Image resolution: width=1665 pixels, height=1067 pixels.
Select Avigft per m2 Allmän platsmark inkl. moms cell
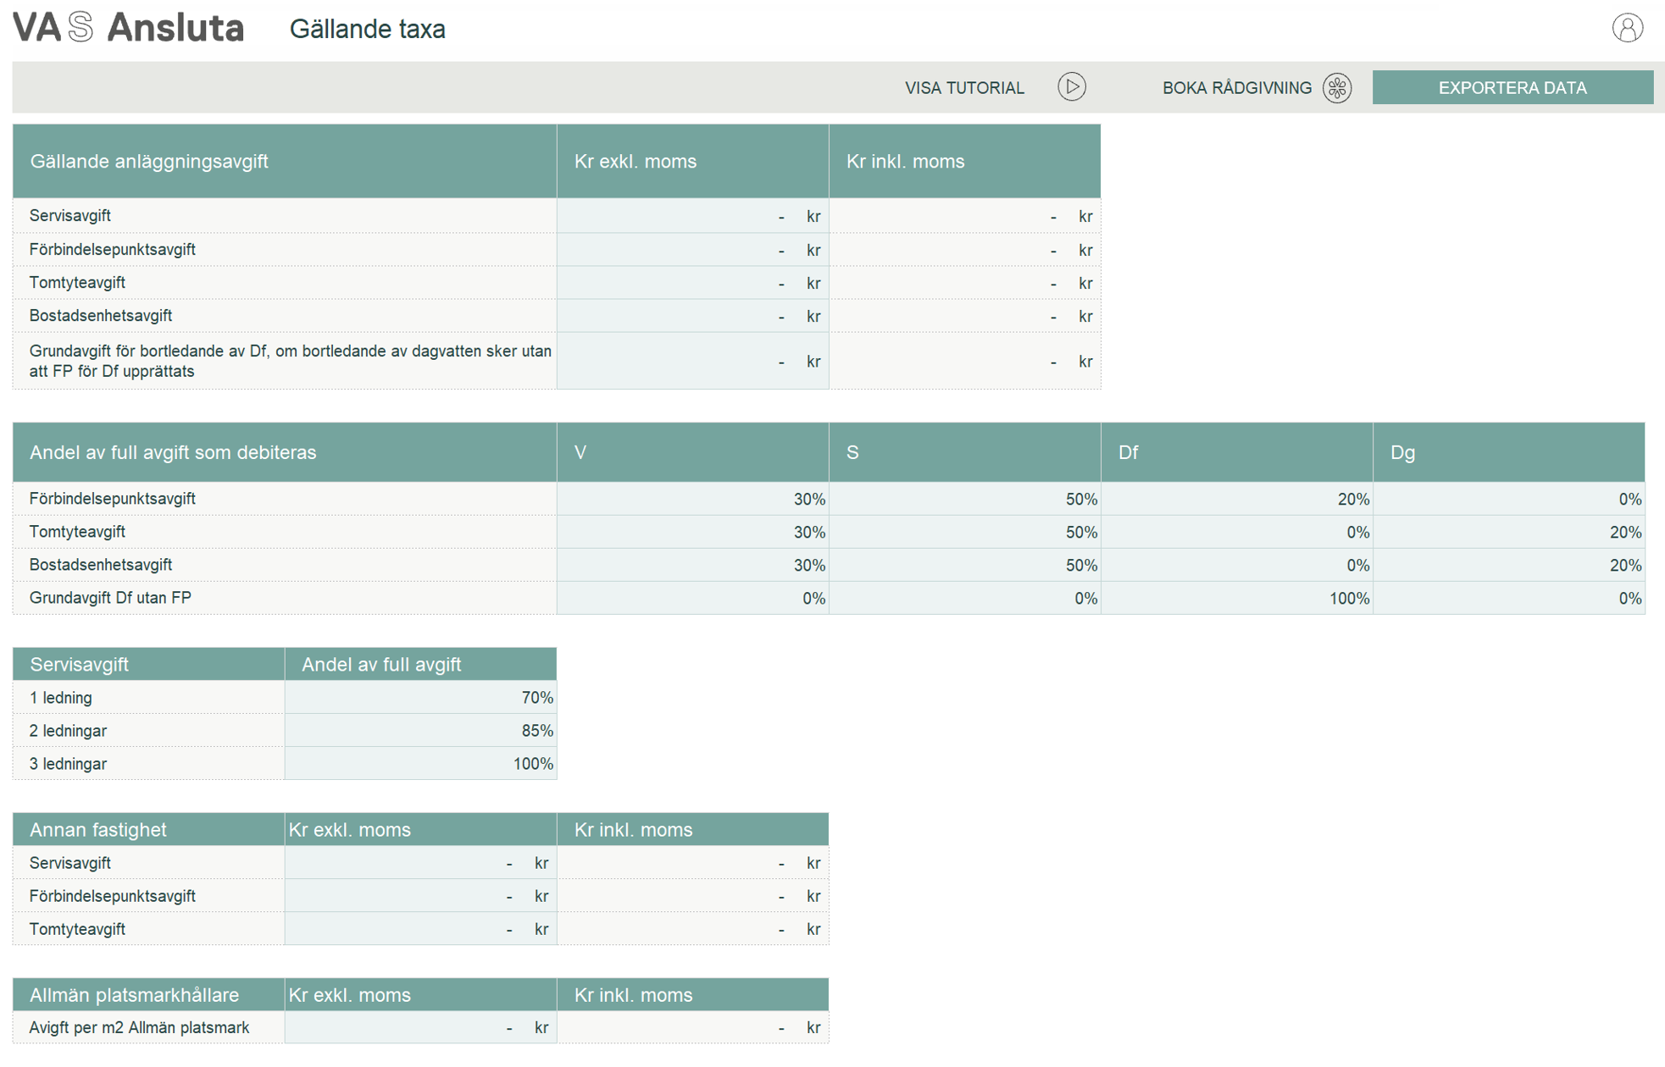click(692, 1027)
